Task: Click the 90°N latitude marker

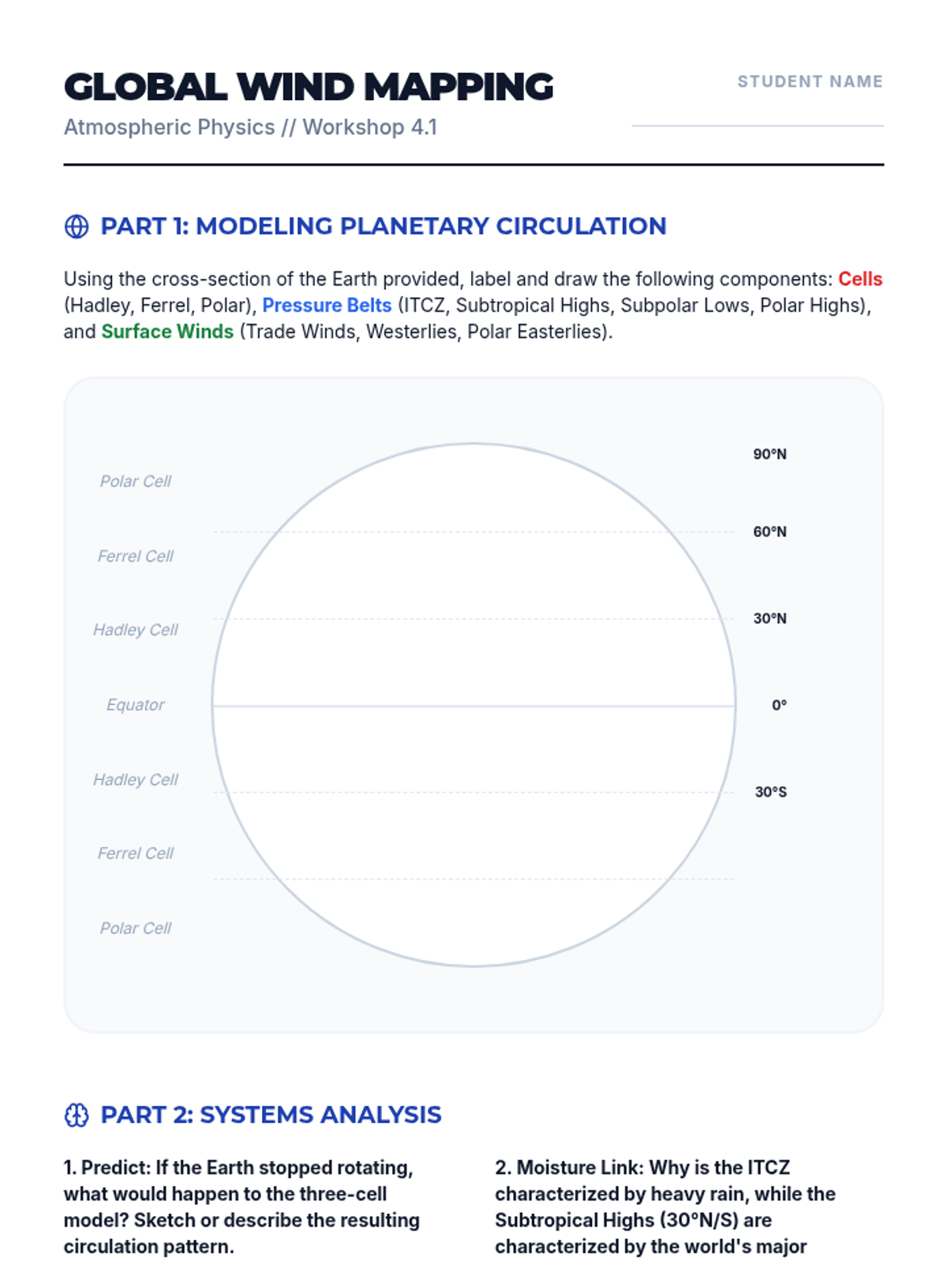Action: pos(769,454)
